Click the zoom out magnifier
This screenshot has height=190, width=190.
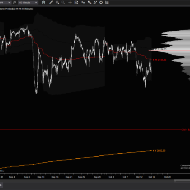point(63,3)
